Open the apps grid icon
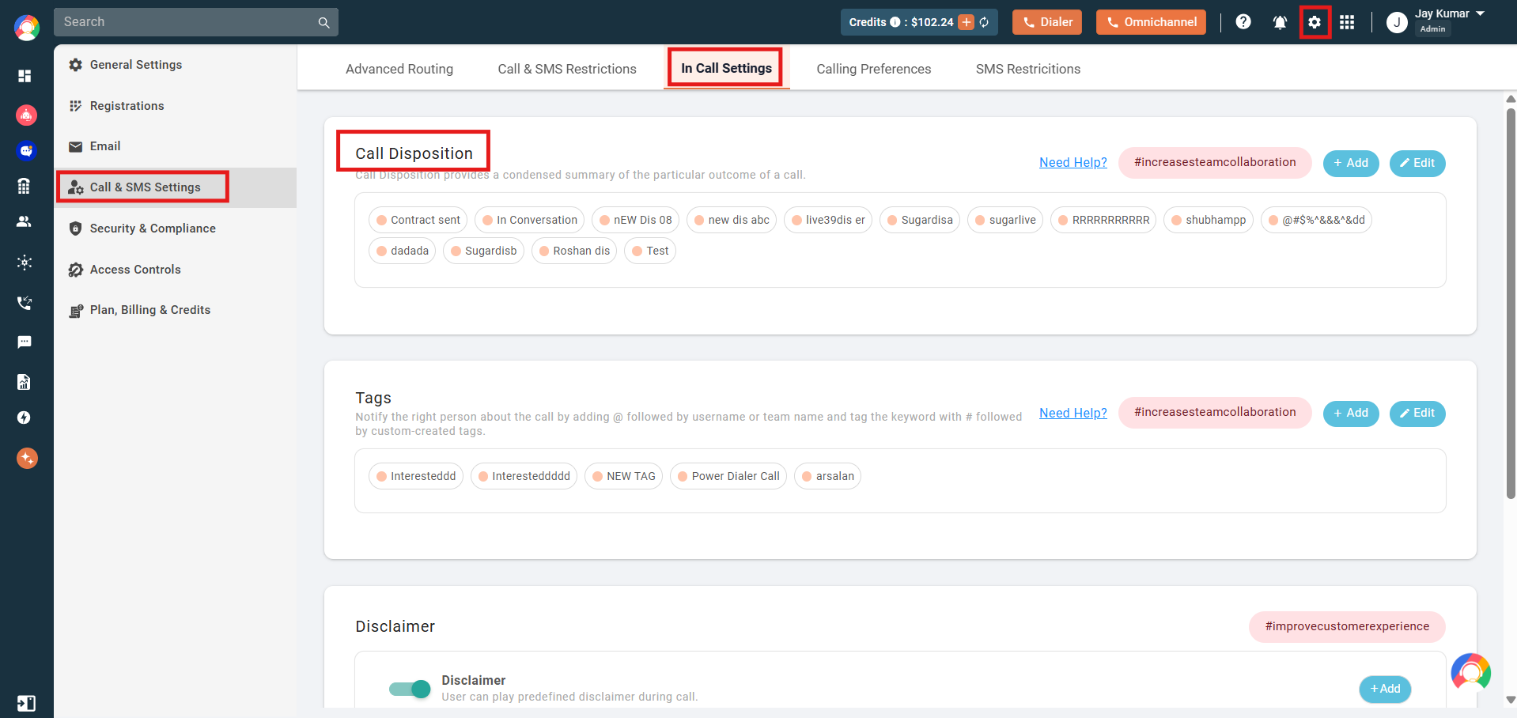Viewport: 1517px width, 718px height. click(1347, 22)
